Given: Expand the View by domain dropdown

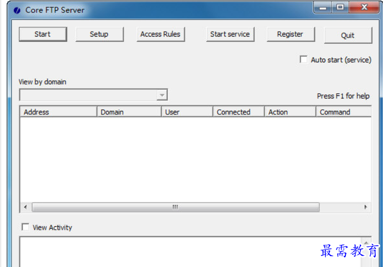Looking at the screenshot, I should 162,95.
